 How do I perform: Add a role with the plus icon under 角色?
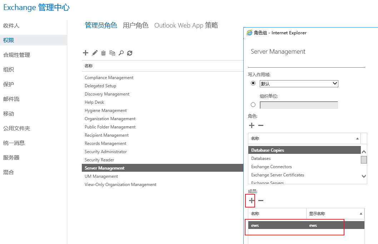(252, 126)
